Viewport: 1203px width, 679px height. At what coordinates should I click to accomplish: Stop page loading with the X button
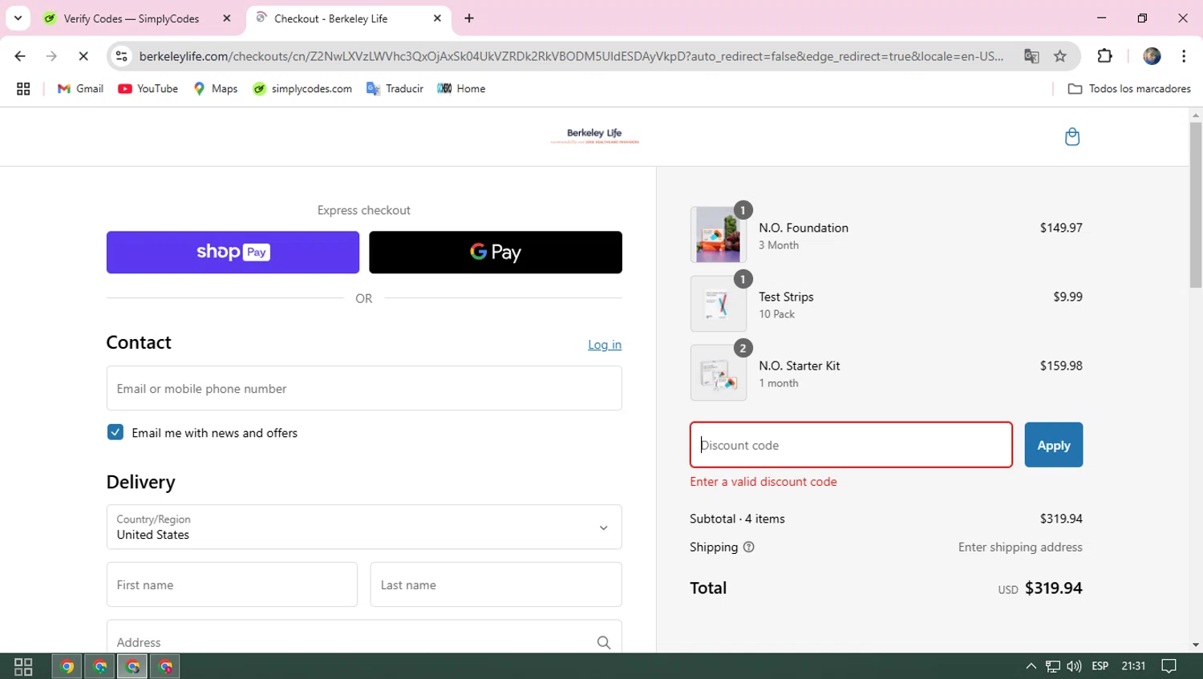tap(83, 56)
